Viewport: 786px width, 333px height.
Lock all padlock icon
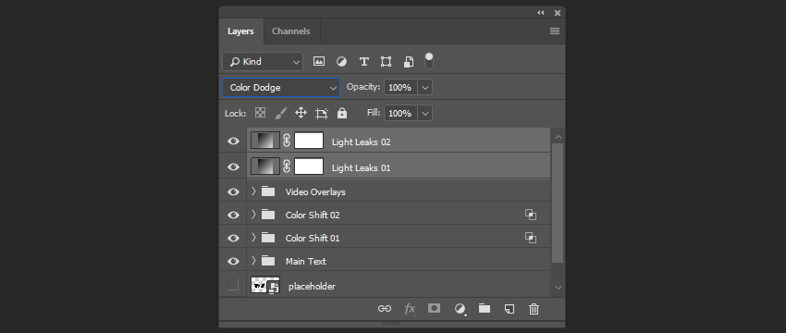pyautogui.click(x=342, y=113)
